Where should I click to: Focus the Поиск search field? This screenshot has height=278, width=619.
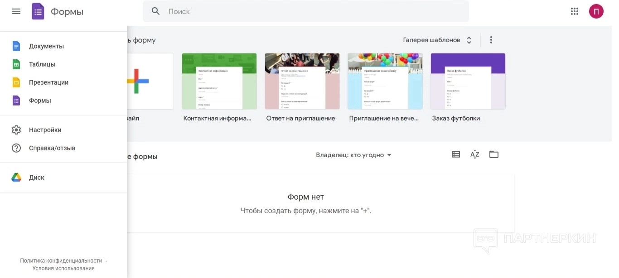tap(306, 11)
